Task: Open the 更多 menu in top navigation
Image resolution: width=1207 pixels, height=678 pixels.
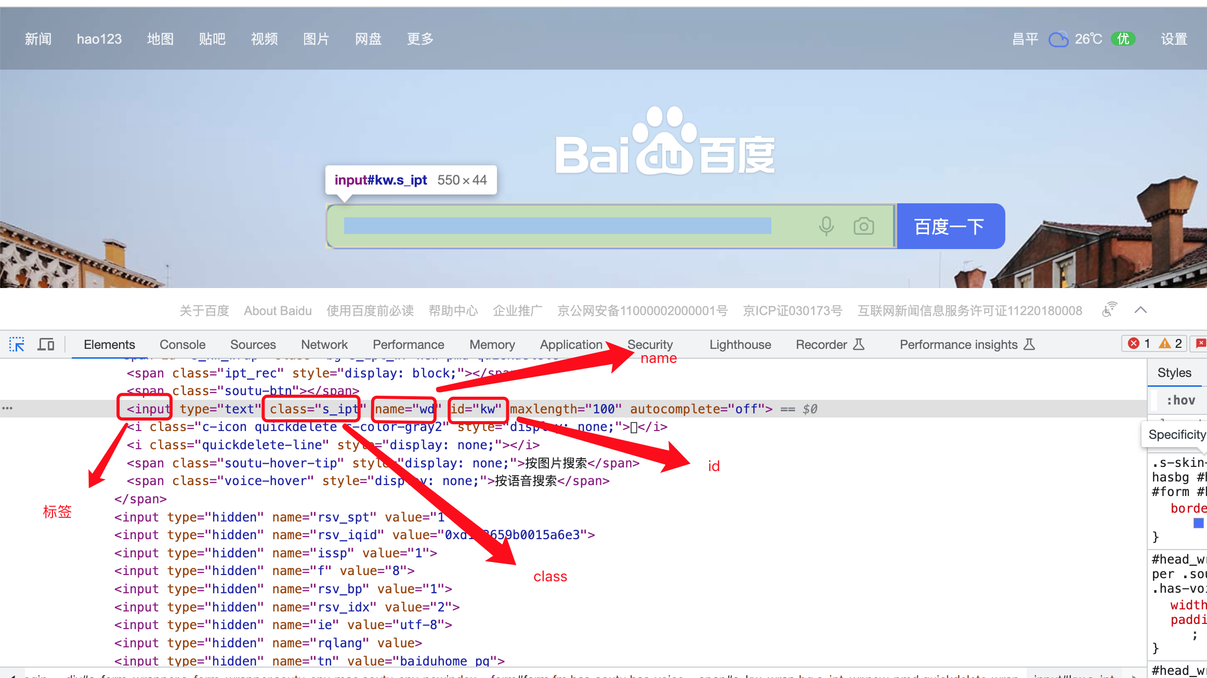Action: tap(420, 39)
